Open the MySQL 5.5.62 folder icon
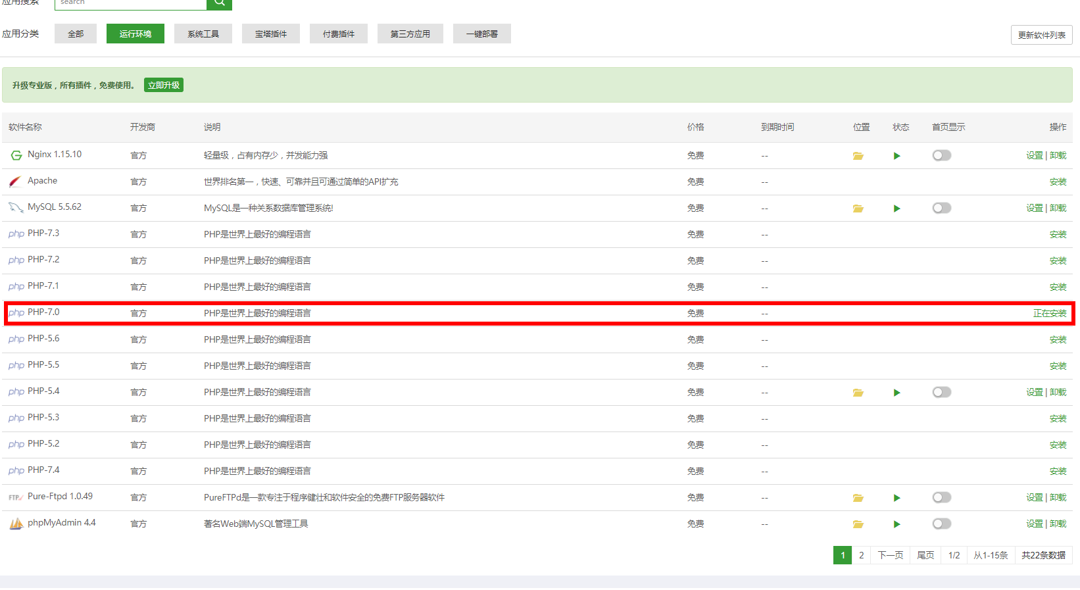 858,209
